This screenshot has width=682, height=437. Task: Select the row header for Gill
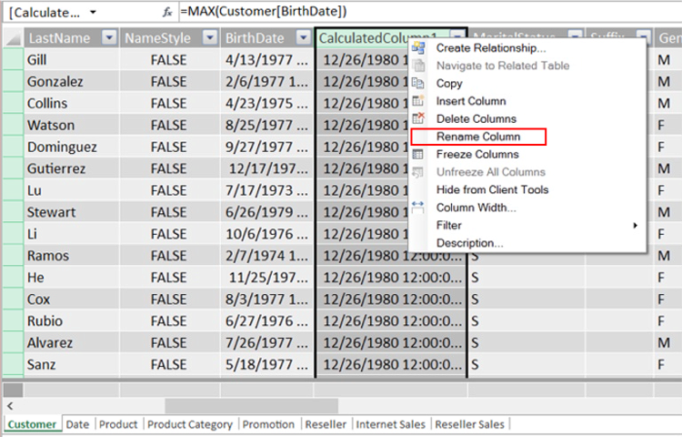coord(13,59)
